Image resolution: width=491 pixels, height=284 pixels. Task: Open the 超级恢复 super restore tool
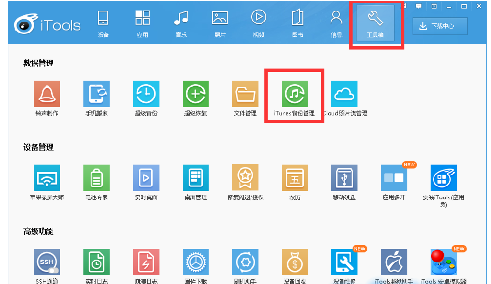(196, 94)
